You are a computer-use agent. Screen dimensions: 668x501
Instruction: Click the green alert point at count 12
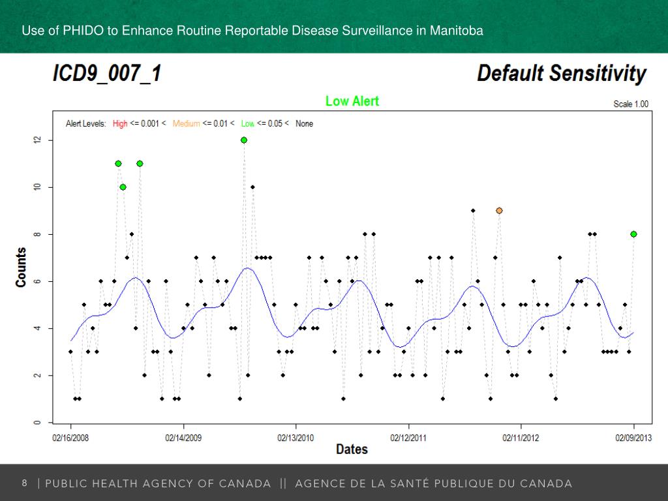[x=244, y=140]
